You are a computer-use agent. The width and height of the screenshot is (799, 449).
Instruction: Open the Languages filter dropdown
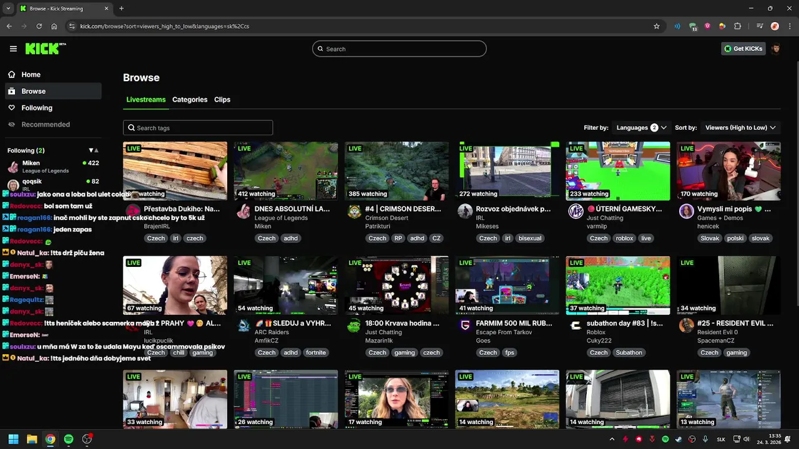click(642, 128)
